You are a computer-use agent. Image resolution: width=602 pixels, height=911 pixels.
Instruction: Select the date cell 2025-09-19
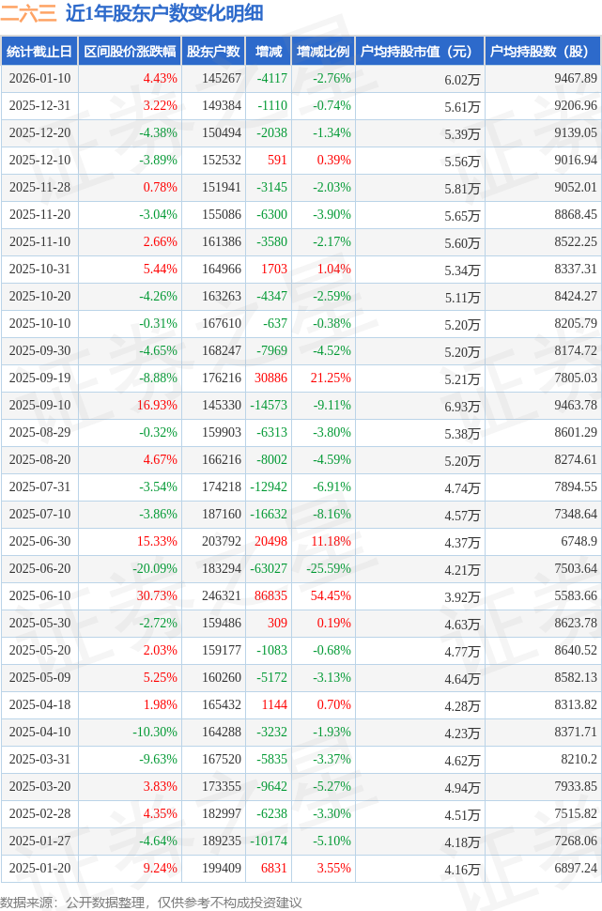pos(39,378)
